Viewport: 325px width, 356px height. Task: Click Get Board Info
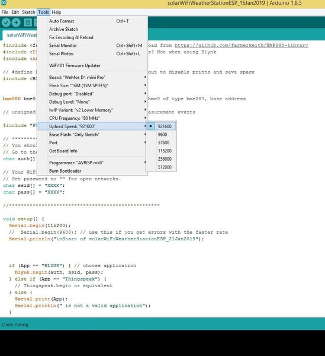(x=92, y=151)
